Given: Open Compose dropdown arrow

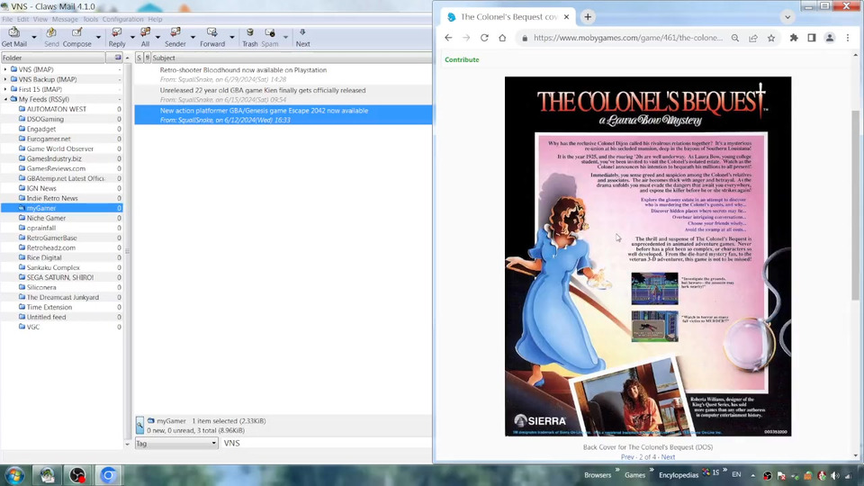Looking at the screenshot, I should 98,38.
